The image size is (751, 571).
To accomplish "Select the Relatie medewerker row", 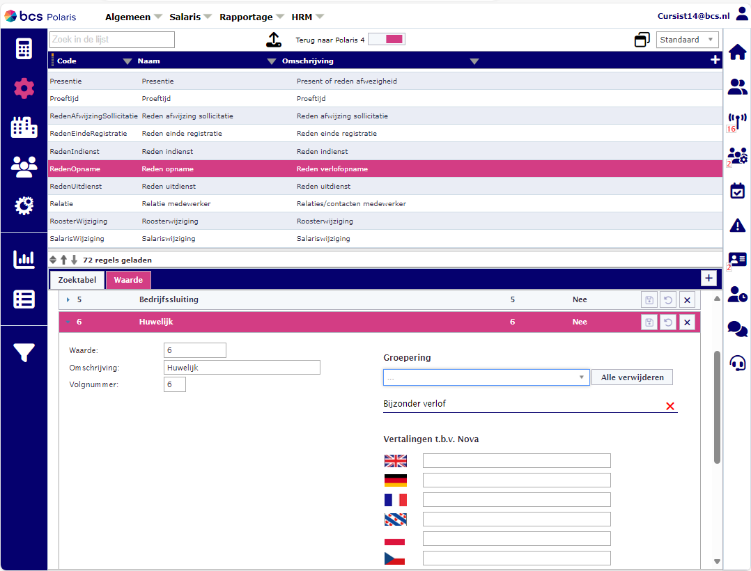I will [x=385, y=203].
